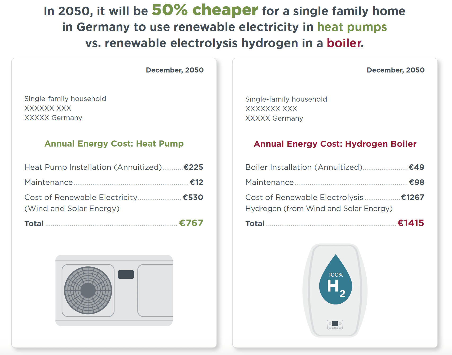Select the green '50% cheaper' headline text
The image size is (452, 355).
coord(205,10)
